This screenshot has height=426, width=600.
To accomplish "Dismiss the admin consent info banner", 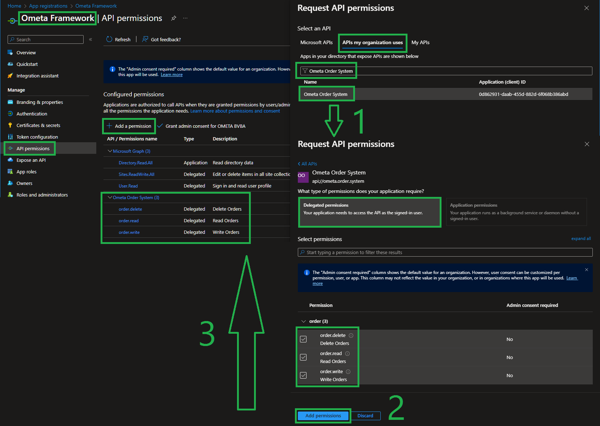I will pos(587,270).
